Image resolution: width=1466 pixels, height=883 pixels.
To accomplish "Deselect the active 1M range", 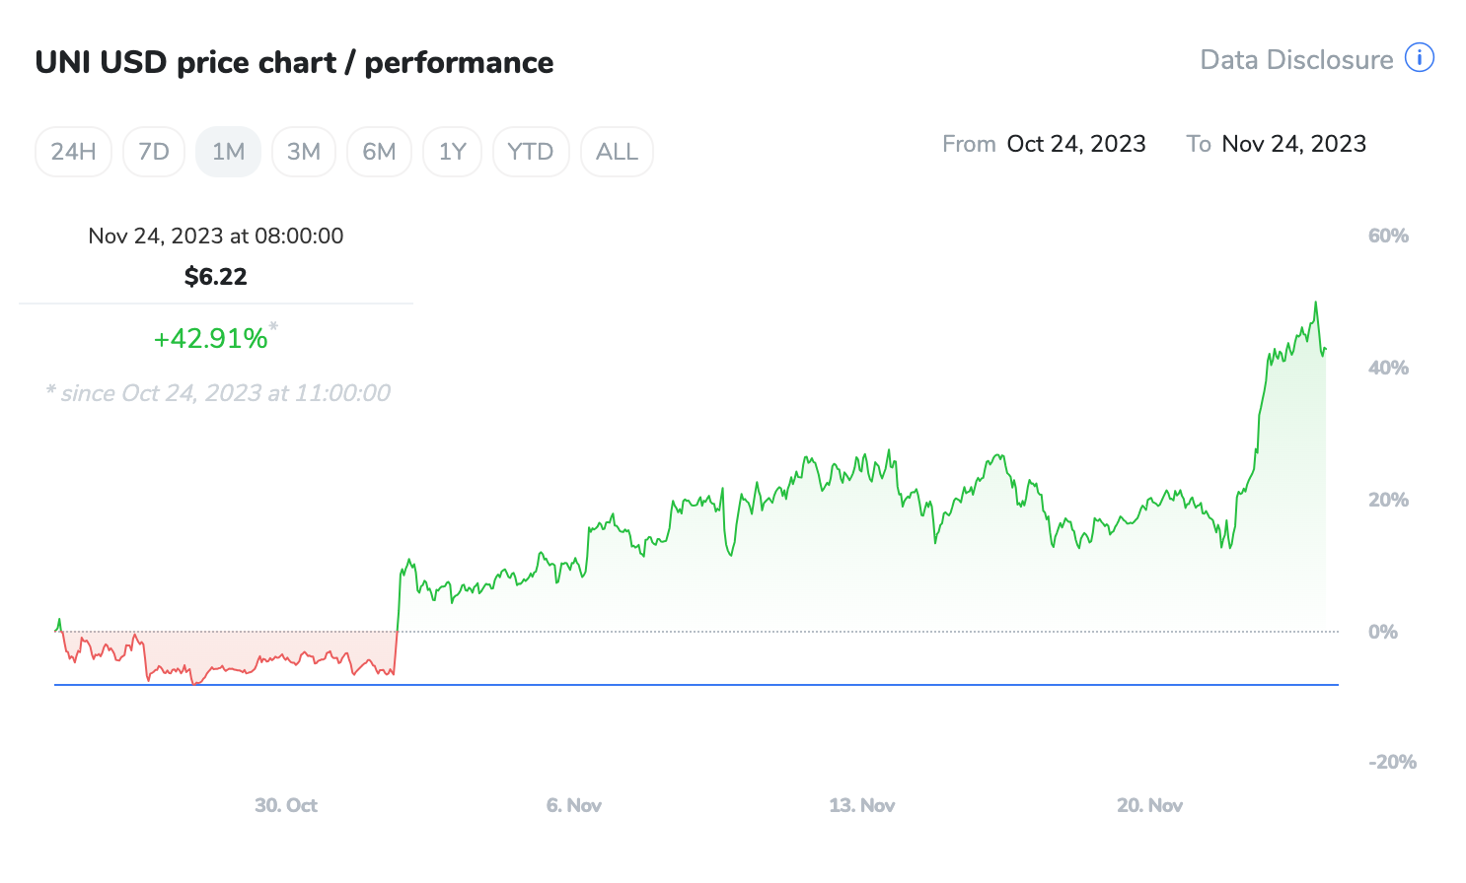I will click(228, 151).
